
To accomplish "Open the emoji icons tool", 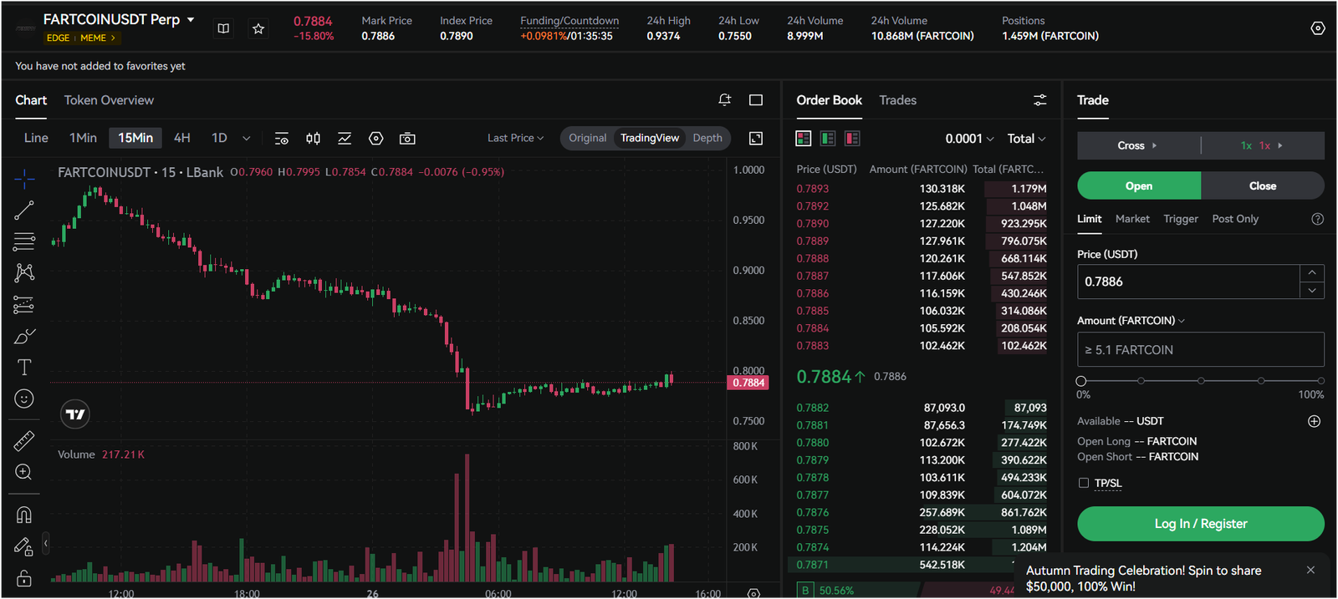I will (x=24, y=398).
